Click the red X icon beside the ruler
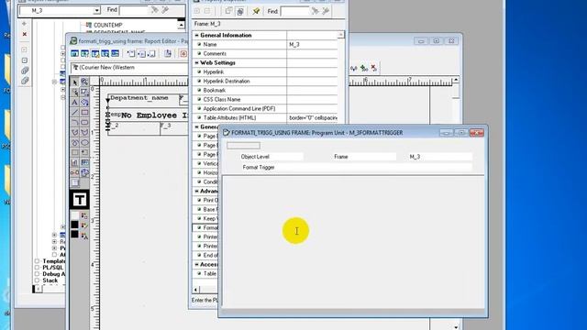Viewport: 587px width, 330px height. click(x=373, y=68)
